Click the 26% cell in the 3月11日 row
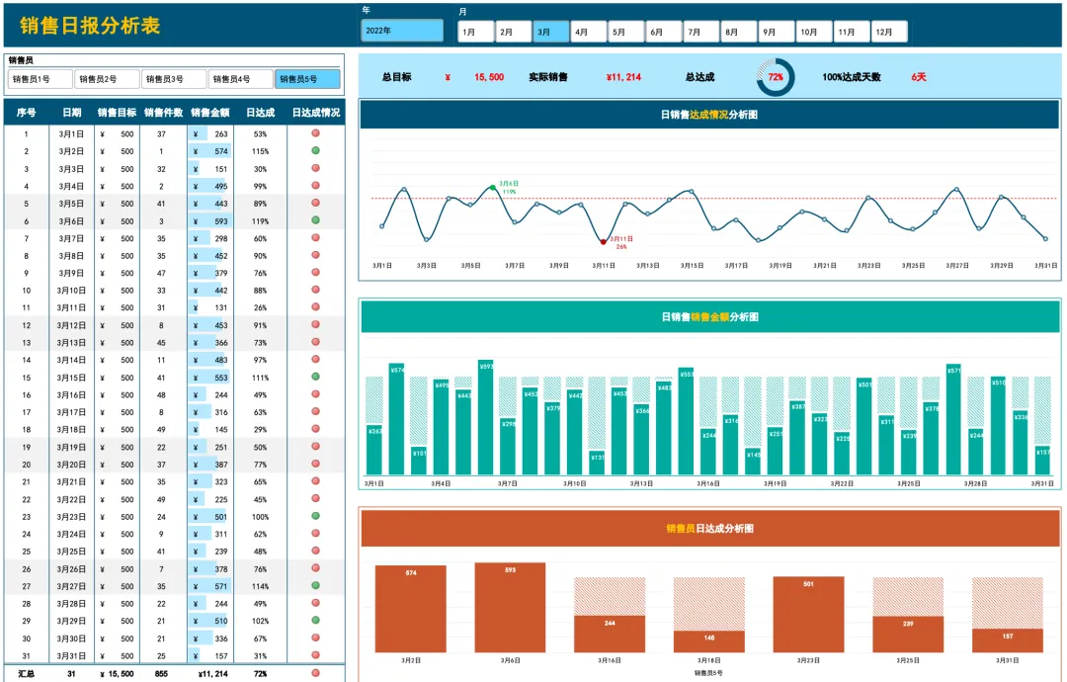1067x682 pixels. point(260,307)
